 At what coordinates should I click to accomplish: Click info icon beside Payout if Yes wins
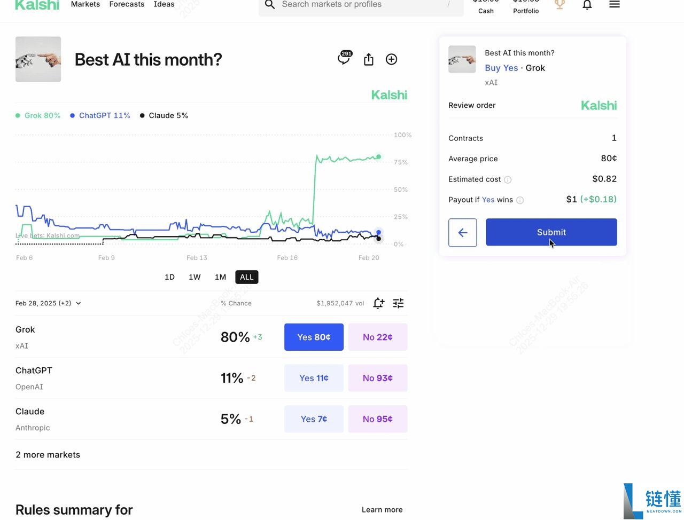pyautogui.click(x=520, y=200)
